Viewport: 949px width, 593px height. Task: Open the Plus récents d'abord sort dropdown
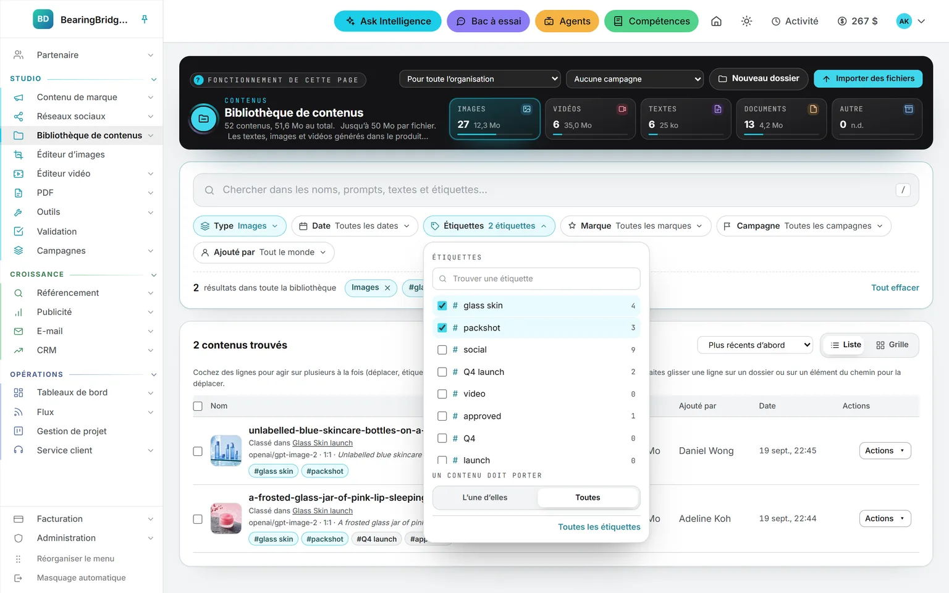755,345
